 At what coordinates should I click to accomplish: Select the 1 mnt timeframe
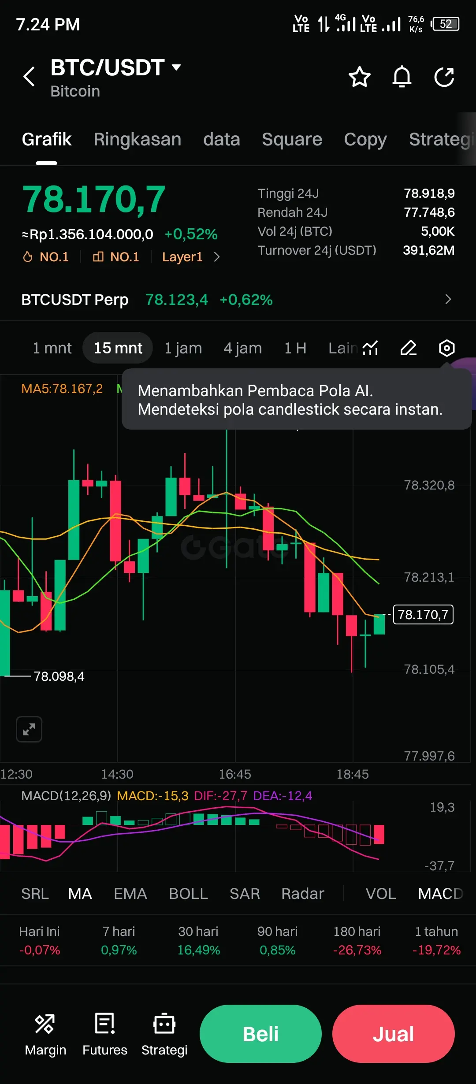[52, 348]
